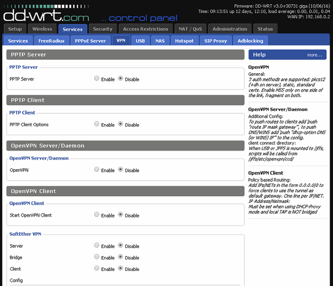The image size is (333, 286).
Task: Click the OpenVPN Client help heading
Action: 265,173
